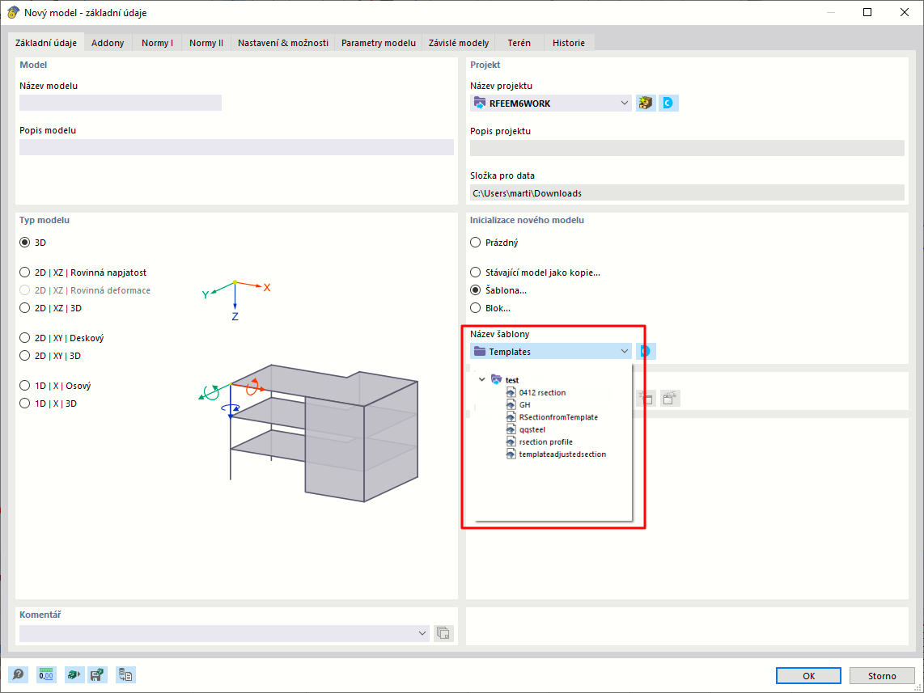Open the Komentář dropdown arrow
The image size is (924, 693).
[x=422, y=633]
